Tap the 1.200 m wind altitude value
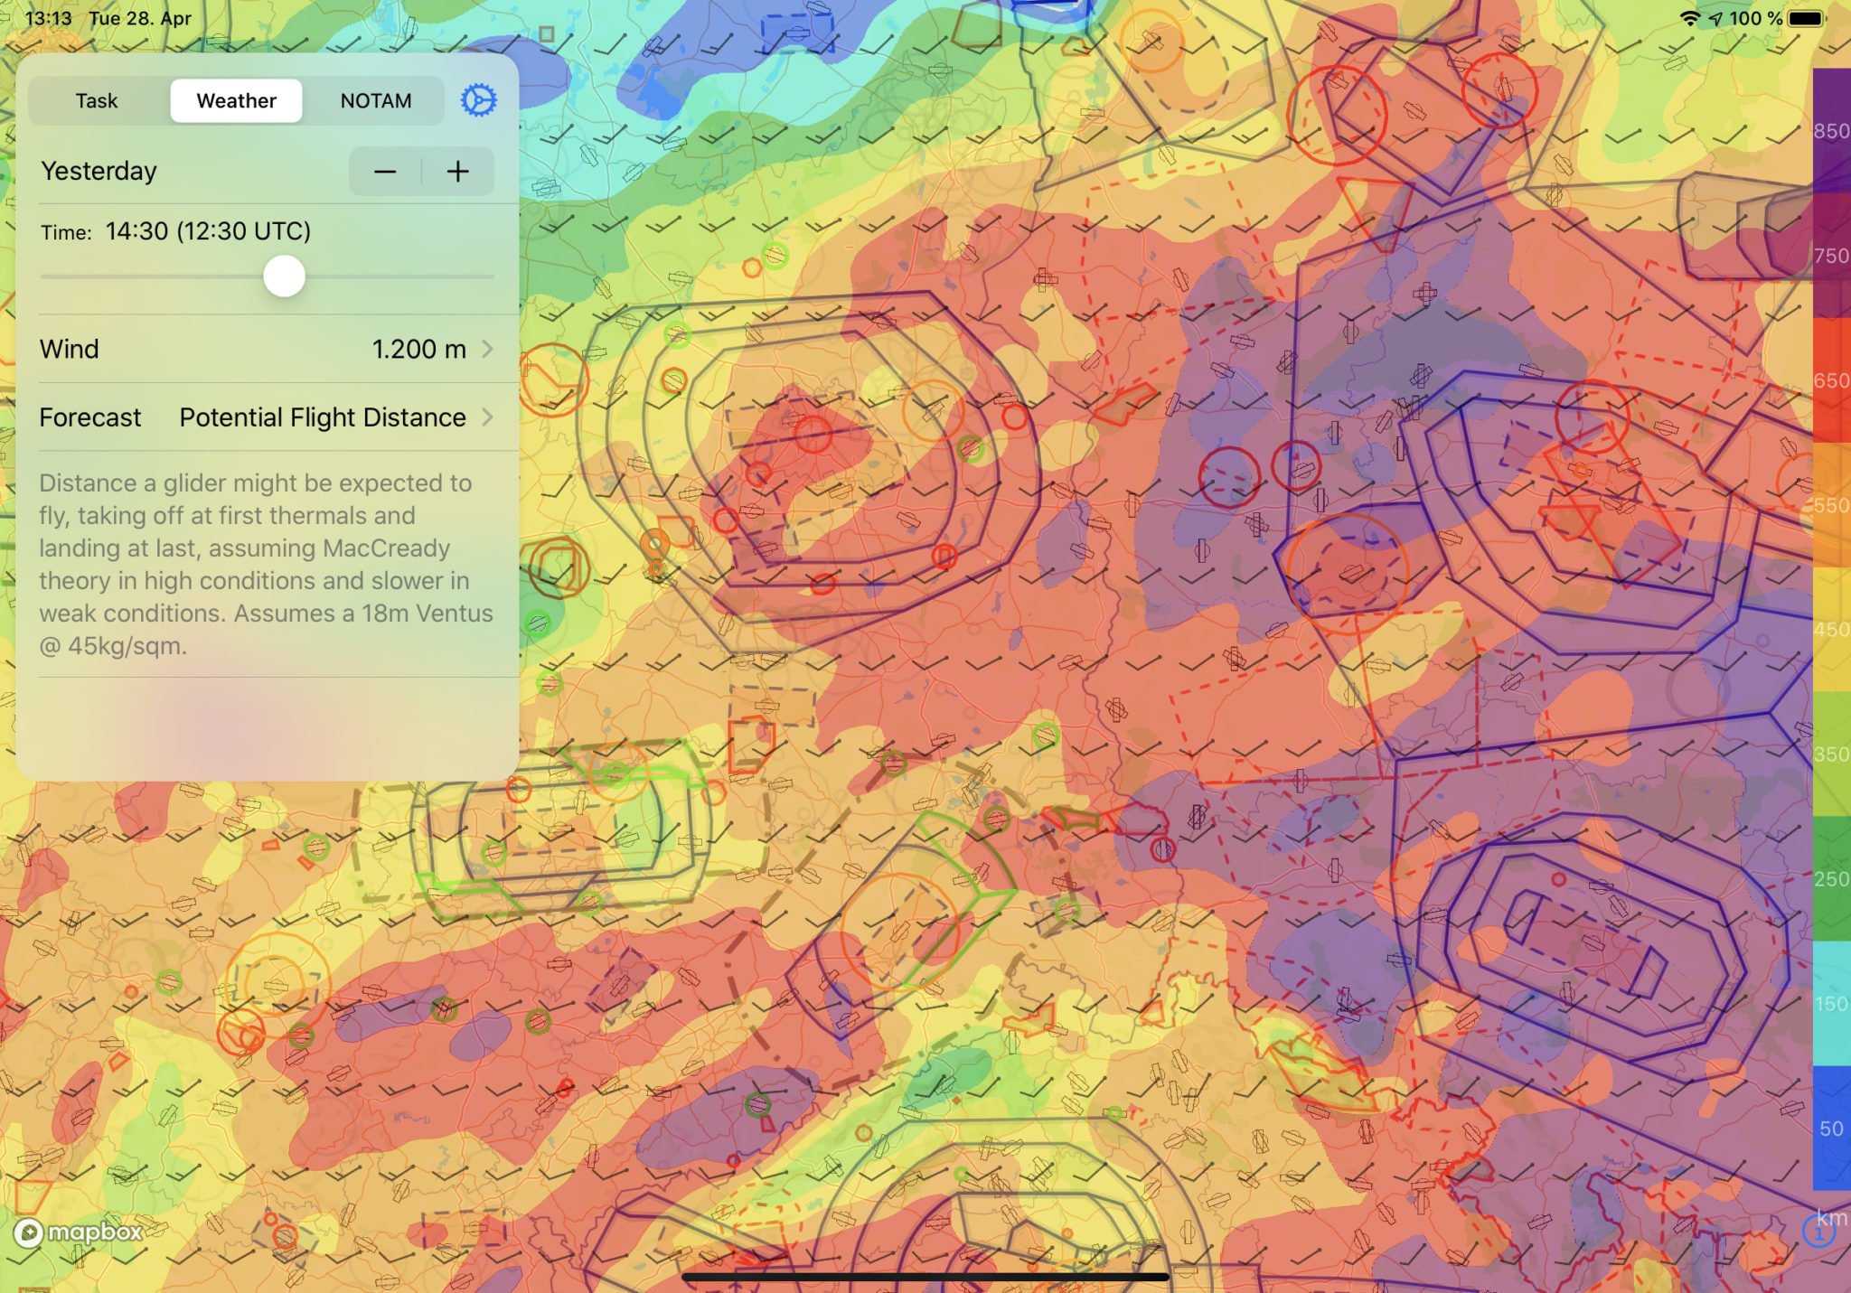This screenshot has width=1851, height=1293. click(x=418, y=349)
